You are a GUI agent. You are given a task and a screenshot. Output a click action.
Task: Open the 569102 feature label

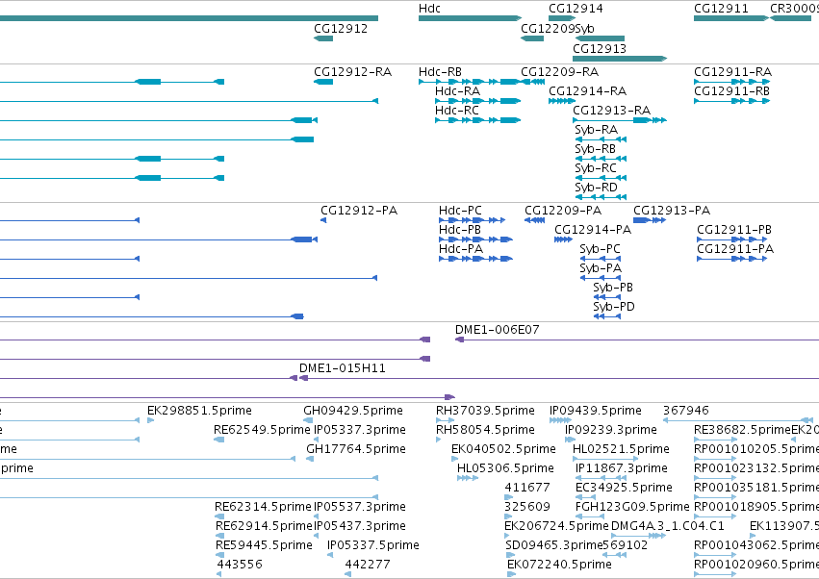coord(626,545)
